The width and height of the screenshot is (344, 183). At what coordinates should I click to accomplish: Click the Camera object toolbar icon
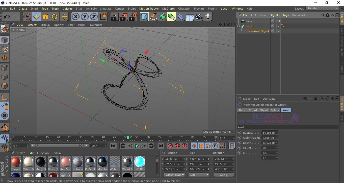[x=199, y=17]
